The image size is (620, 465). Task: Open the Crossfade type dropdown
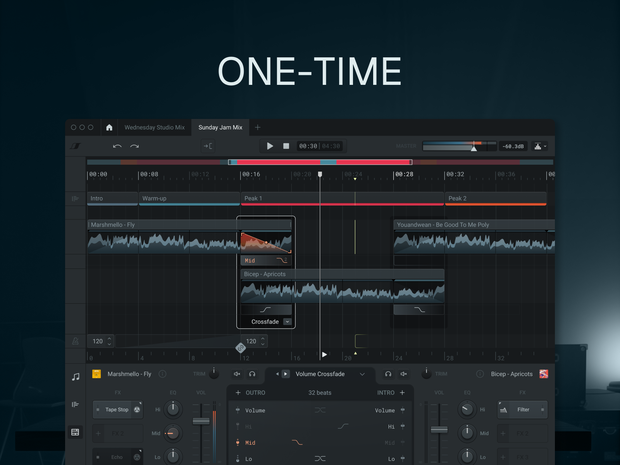point(287,322)
